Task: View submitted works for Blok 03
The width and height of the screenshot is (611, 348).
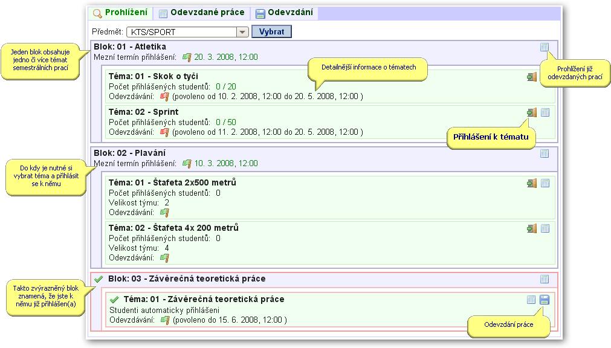Action: pos(545,279)
